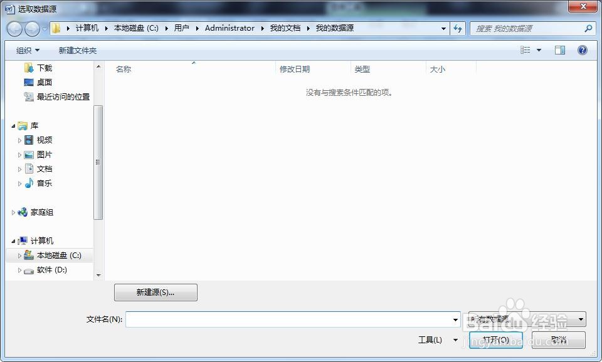Click the 新建源(S)... button
602x362 pixels.
(x=155, y=292)
